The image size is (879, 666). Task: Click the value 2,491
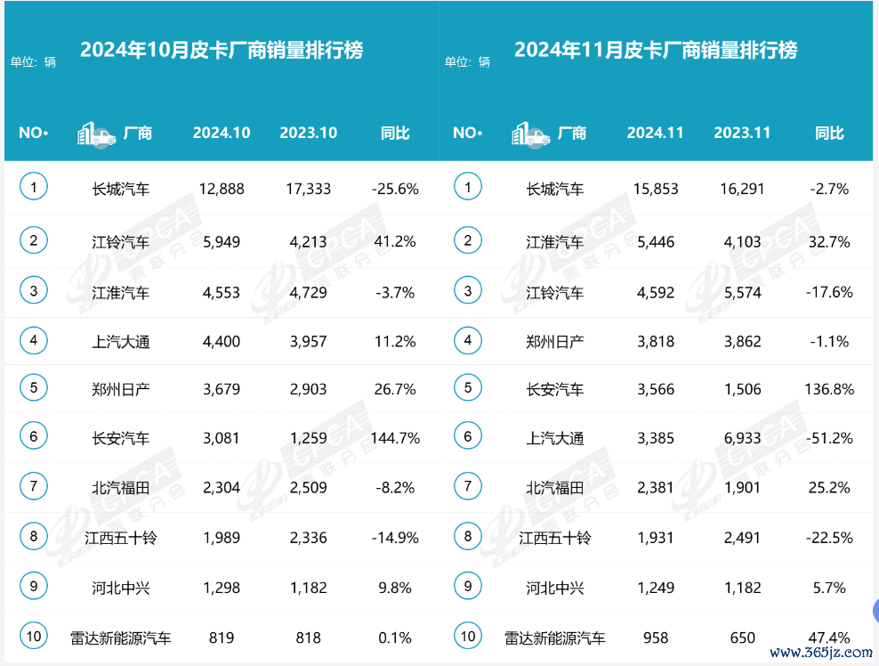pos(742,538)
